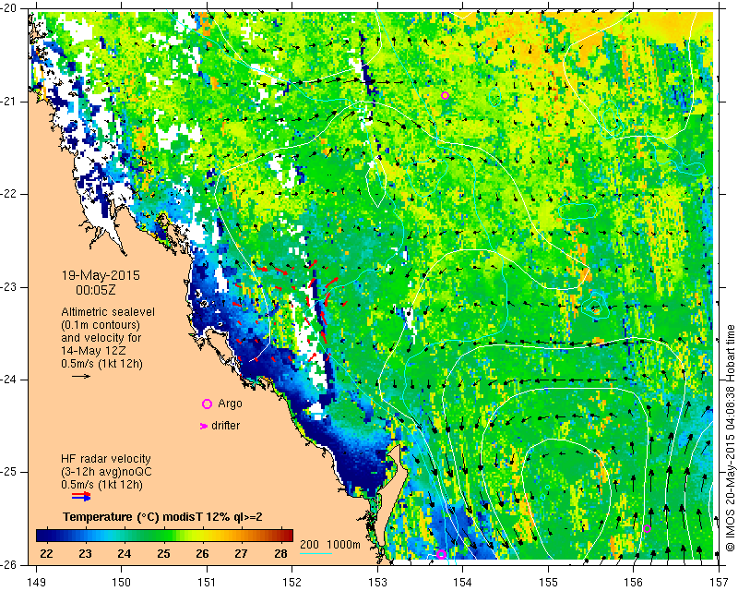
Task: Click the 'Argo' legend label
Action: pos(230,404)
